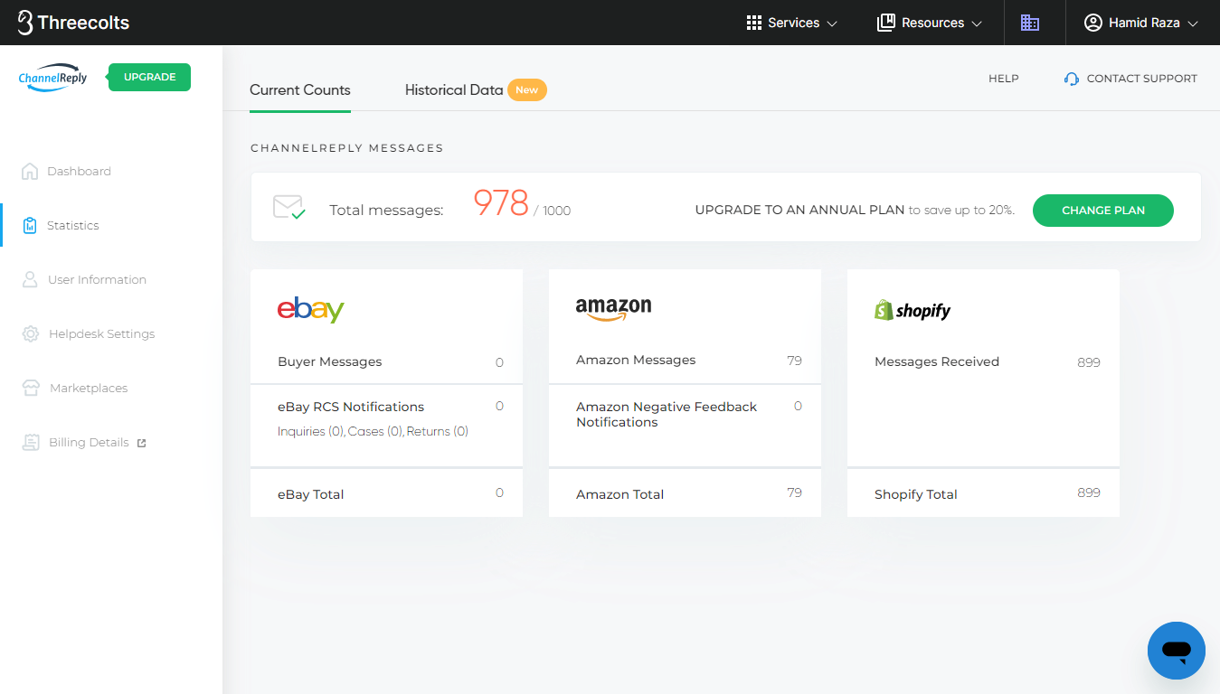
Task: Expand the Services dropdown chevron
Action: 832,23
